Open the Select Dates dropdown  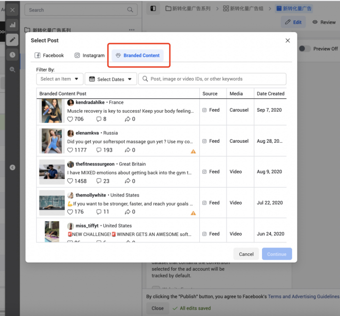pos(111,79)
